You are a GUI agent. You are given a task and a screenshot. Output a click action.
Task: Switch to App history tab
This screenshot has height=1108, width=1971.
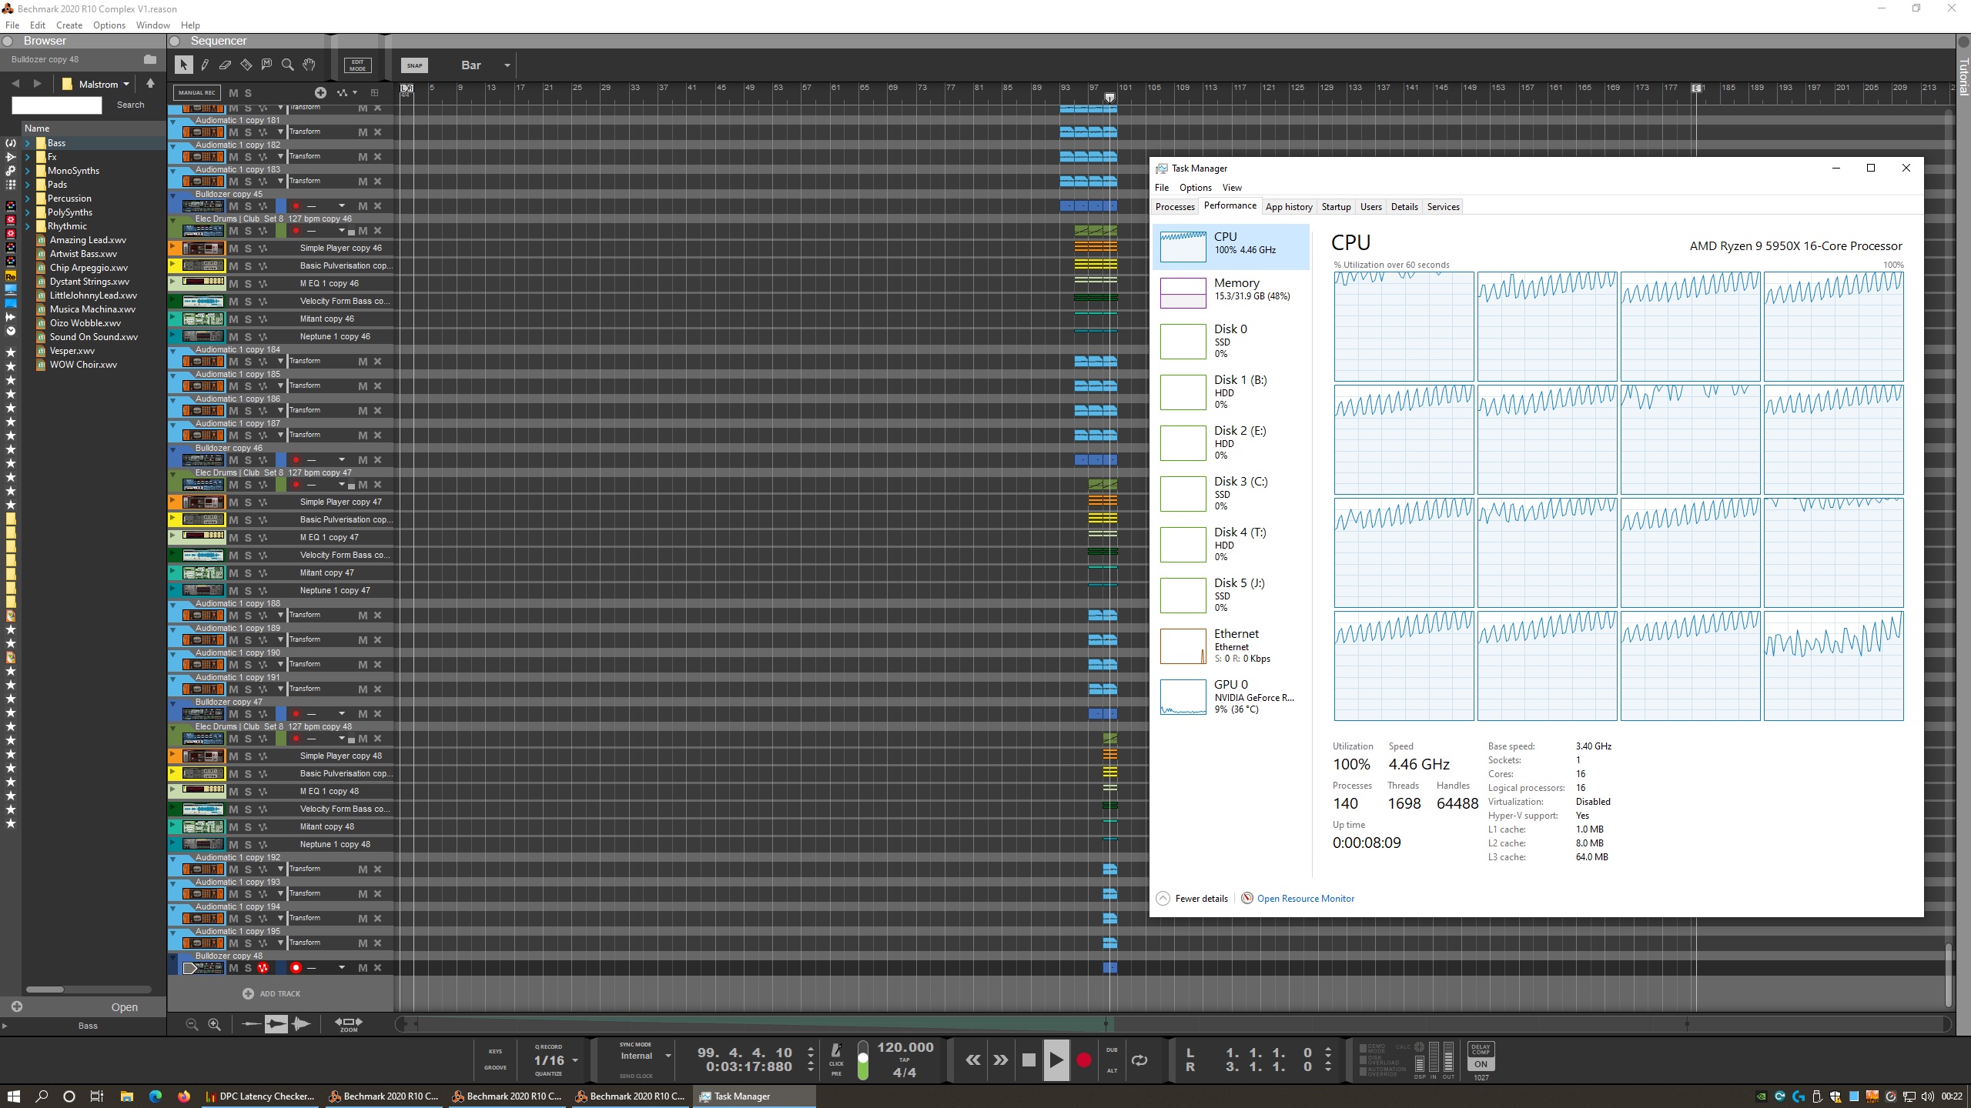(x=1289, y=207)
